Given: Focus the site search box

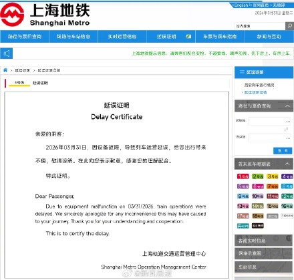Looking at the screenshot, I should (260, 26).
